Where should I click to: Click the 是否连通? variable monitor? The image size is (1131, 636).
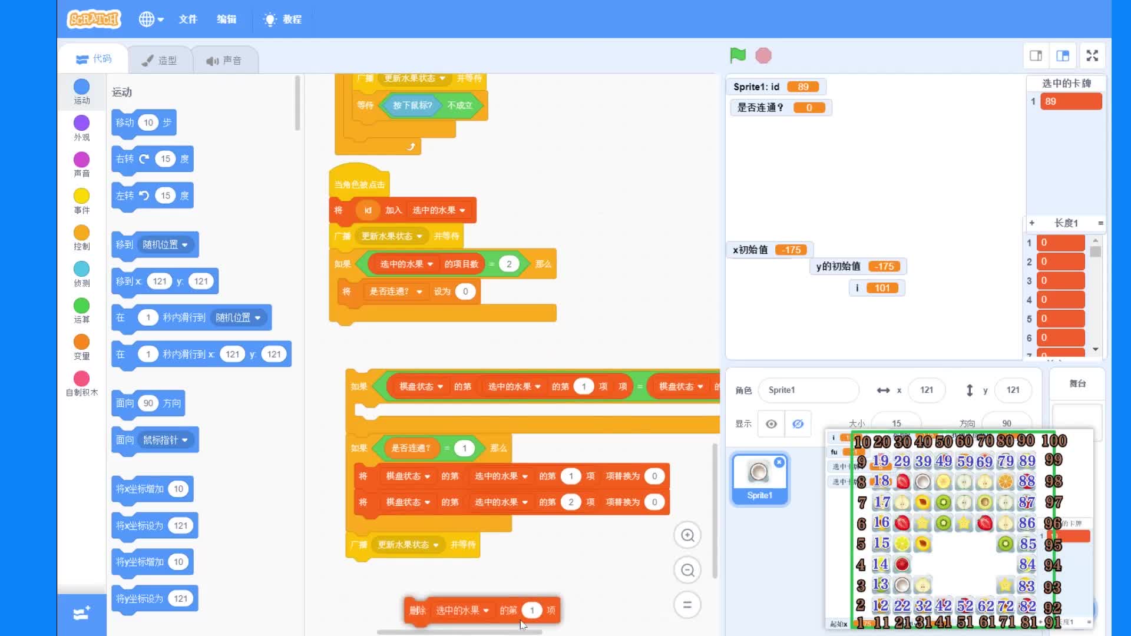pyautogui.click(x=781, y=108)
